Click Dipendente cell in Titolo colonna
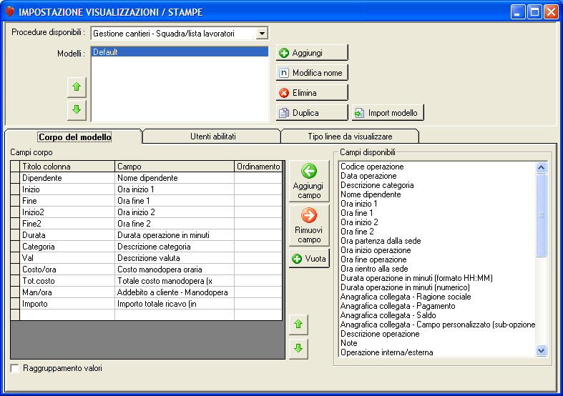563x396 pixels. point(67,178)
